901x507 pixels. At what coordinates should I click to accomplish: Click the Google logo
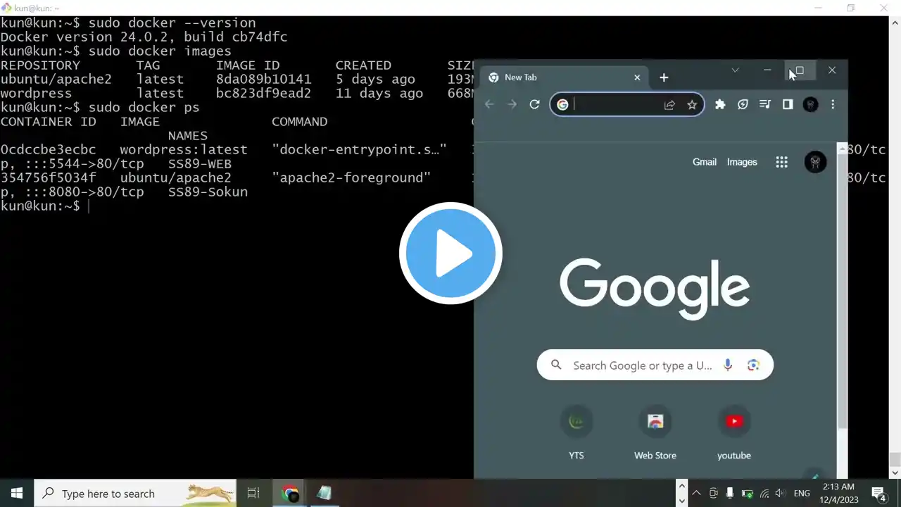(x=655, y=289)
